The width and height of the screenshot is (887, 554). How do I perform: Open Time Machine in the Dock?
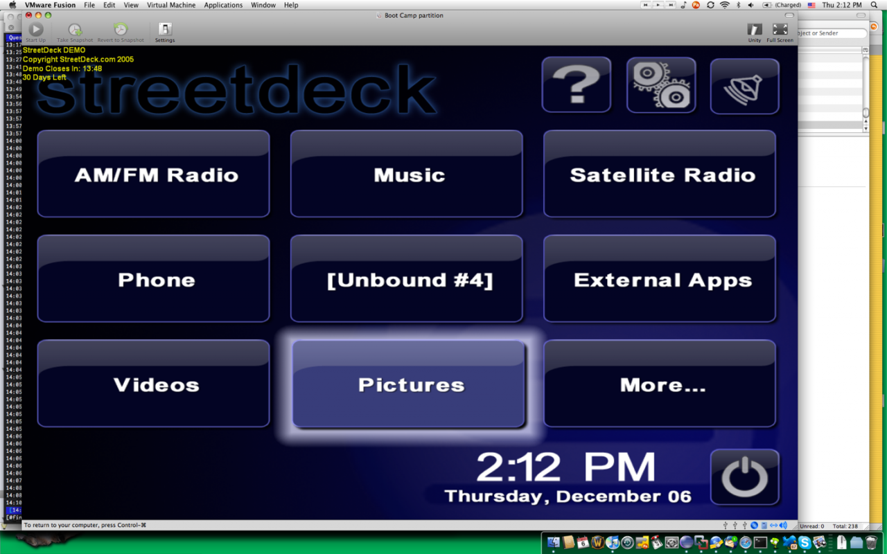628,542
